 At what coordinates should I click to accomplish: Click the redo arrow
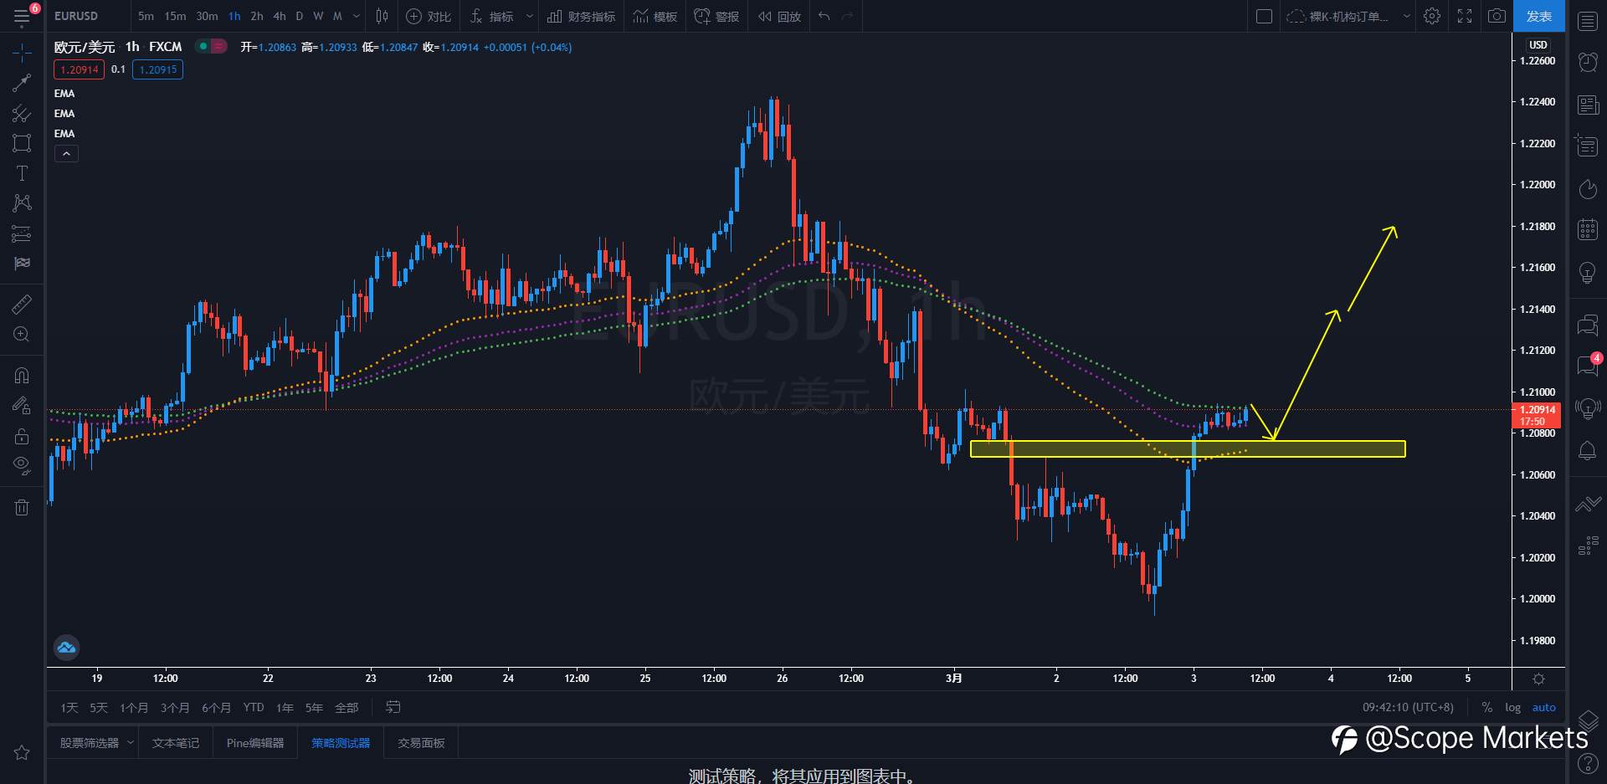coord(848,16)
